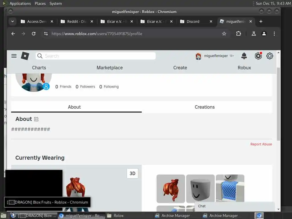Open the smiley head item thumbnail
Image resolution: width=292 pixels, height=219 pixels.
pos(200,189)
